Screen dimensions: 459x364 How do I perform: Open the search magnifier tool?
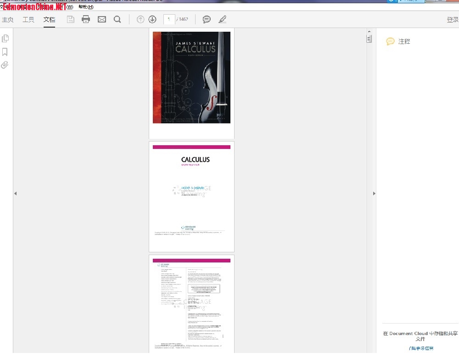point(118,19)
